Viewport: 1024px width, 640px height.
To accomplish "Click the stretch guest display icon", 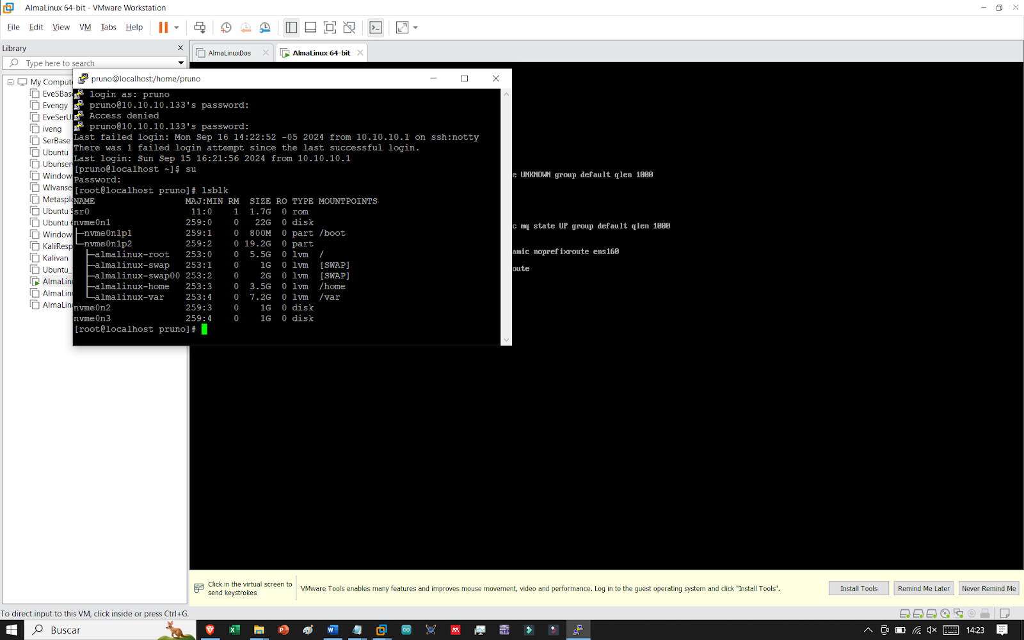I will point(402,28).
